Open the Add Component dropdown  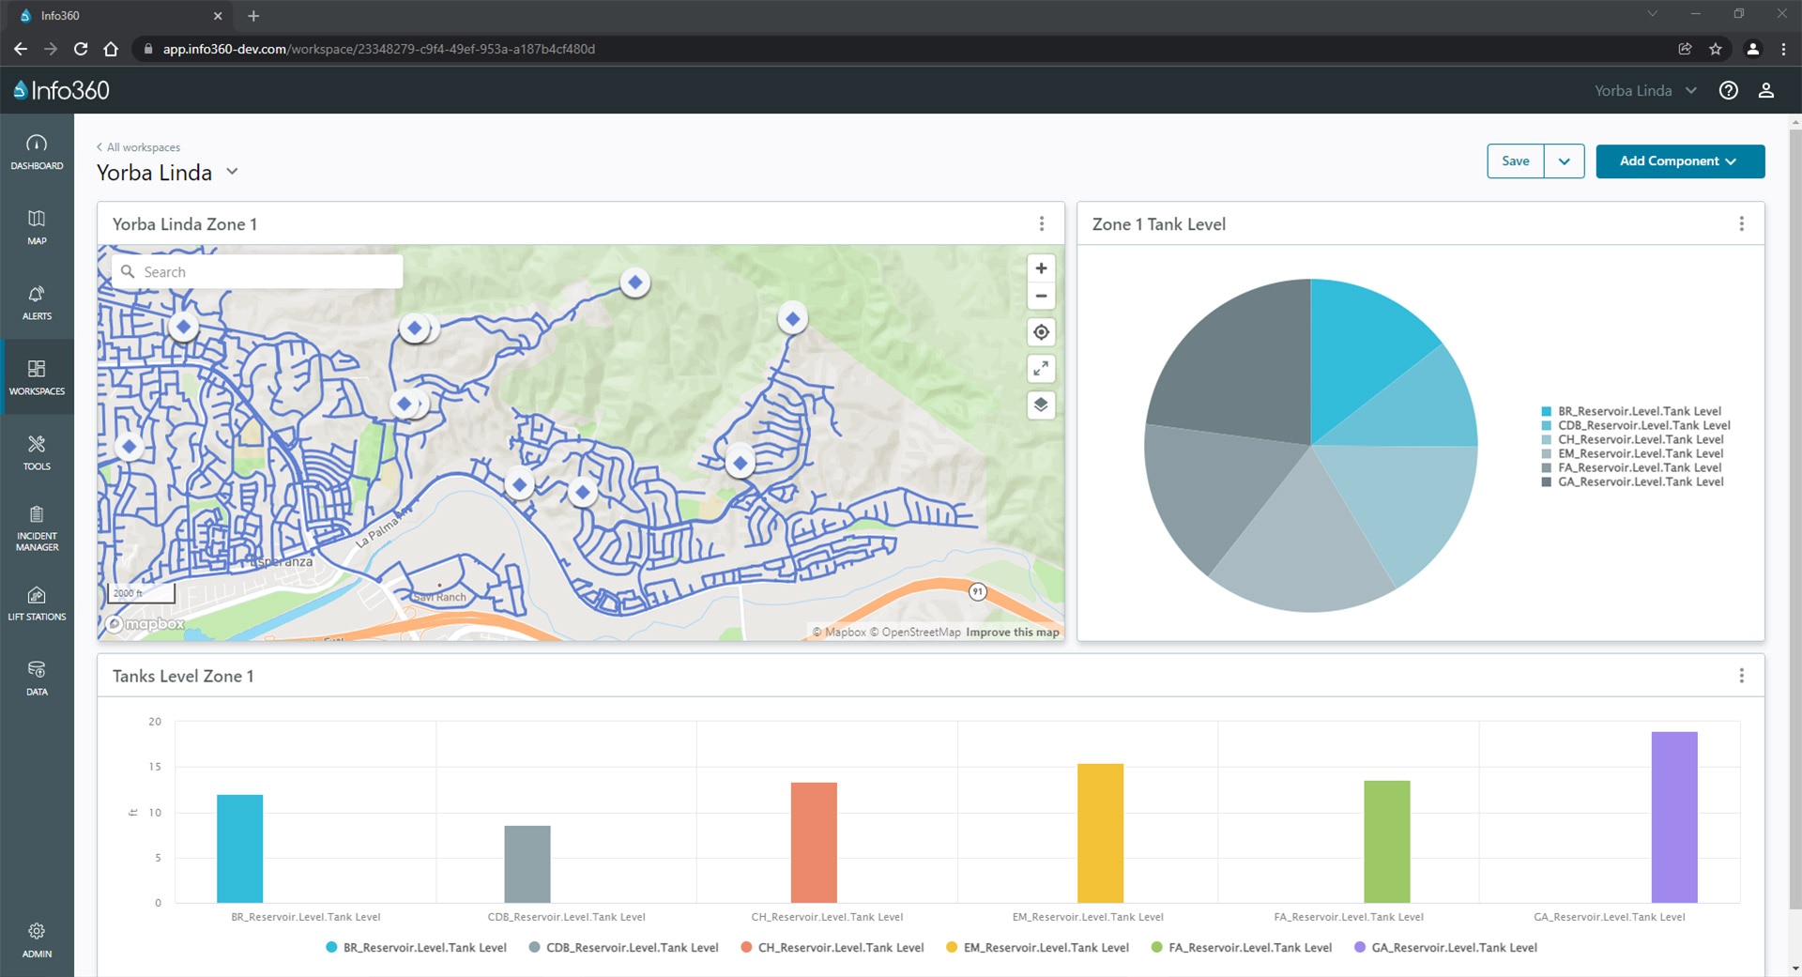pyautogui.click(x=1679, y=161)
